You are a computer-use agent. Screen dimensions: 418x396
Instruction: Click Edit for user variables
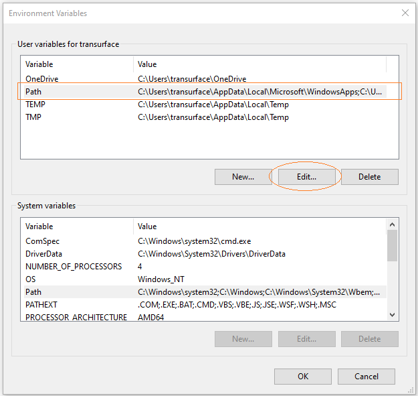pos(306,177)
